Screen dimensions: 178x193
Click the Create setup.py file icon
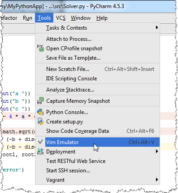40,121
